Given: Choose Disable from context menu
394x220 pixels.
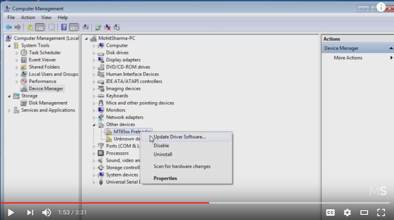Looking at the screenshot, I should [186, 145].
